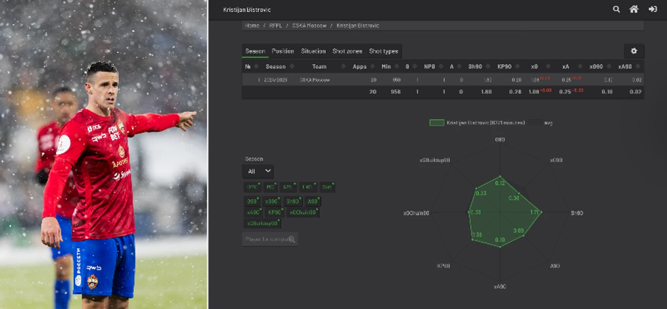Viewport: 667px width, 309px height.
Task: Switch to the Shot zones tab
Action: 347,51
